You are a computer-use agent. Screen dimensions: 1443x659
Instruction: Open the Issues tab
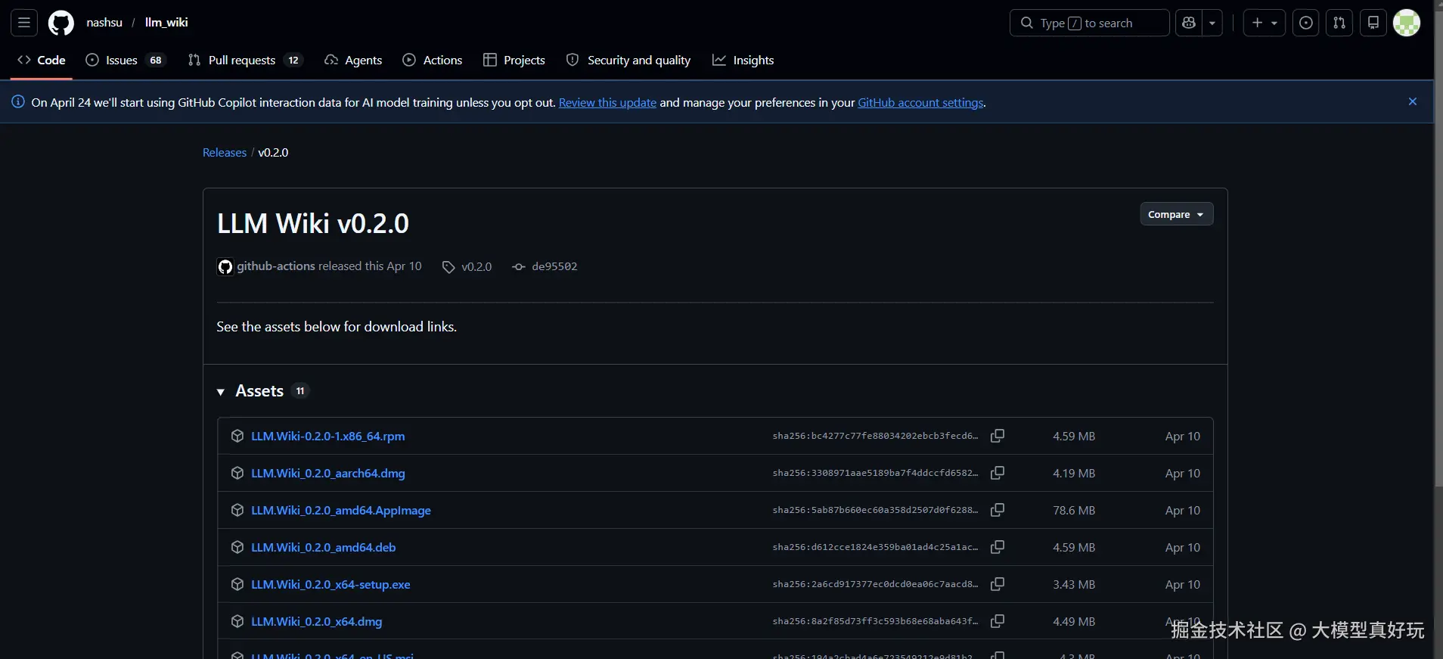[x=126, y=60]
